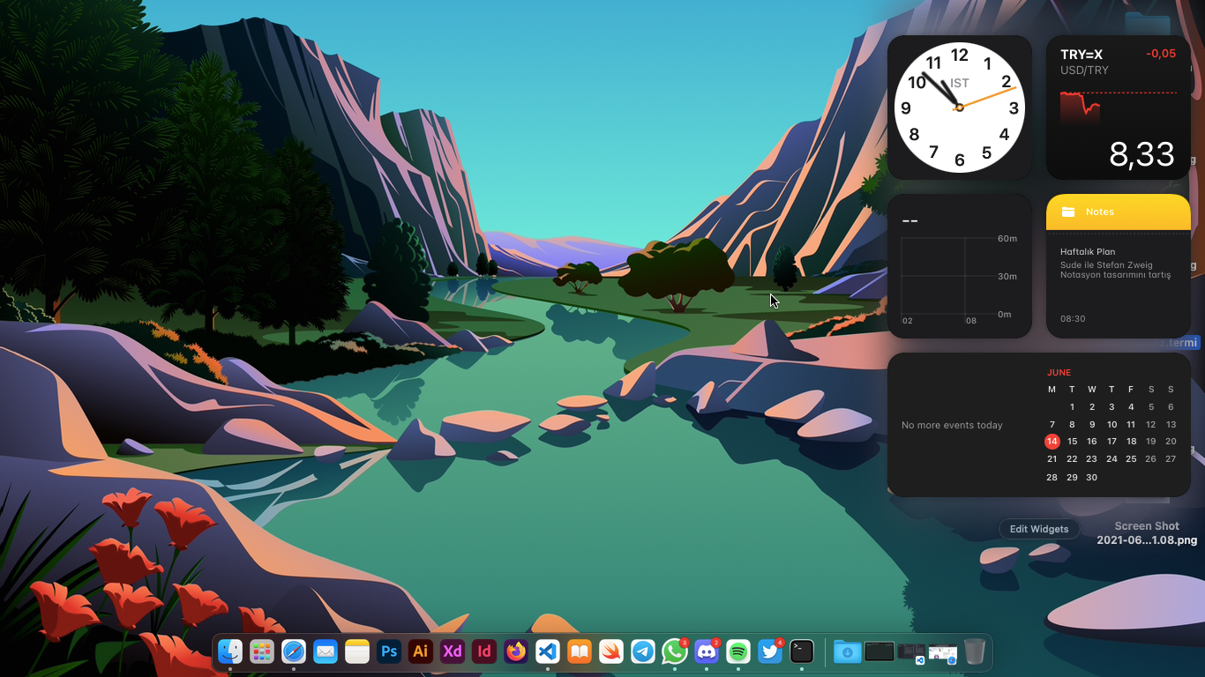Open Twitter from the Dock
This screenshot has width=1205, height=677.
pyautogui.click(x=770, y=651)
